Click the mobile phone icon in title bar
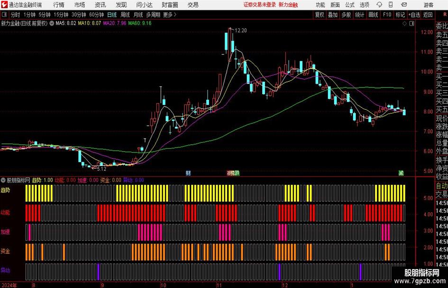The image size is (448, 288). pyautogui.click(x=391, y=5)
